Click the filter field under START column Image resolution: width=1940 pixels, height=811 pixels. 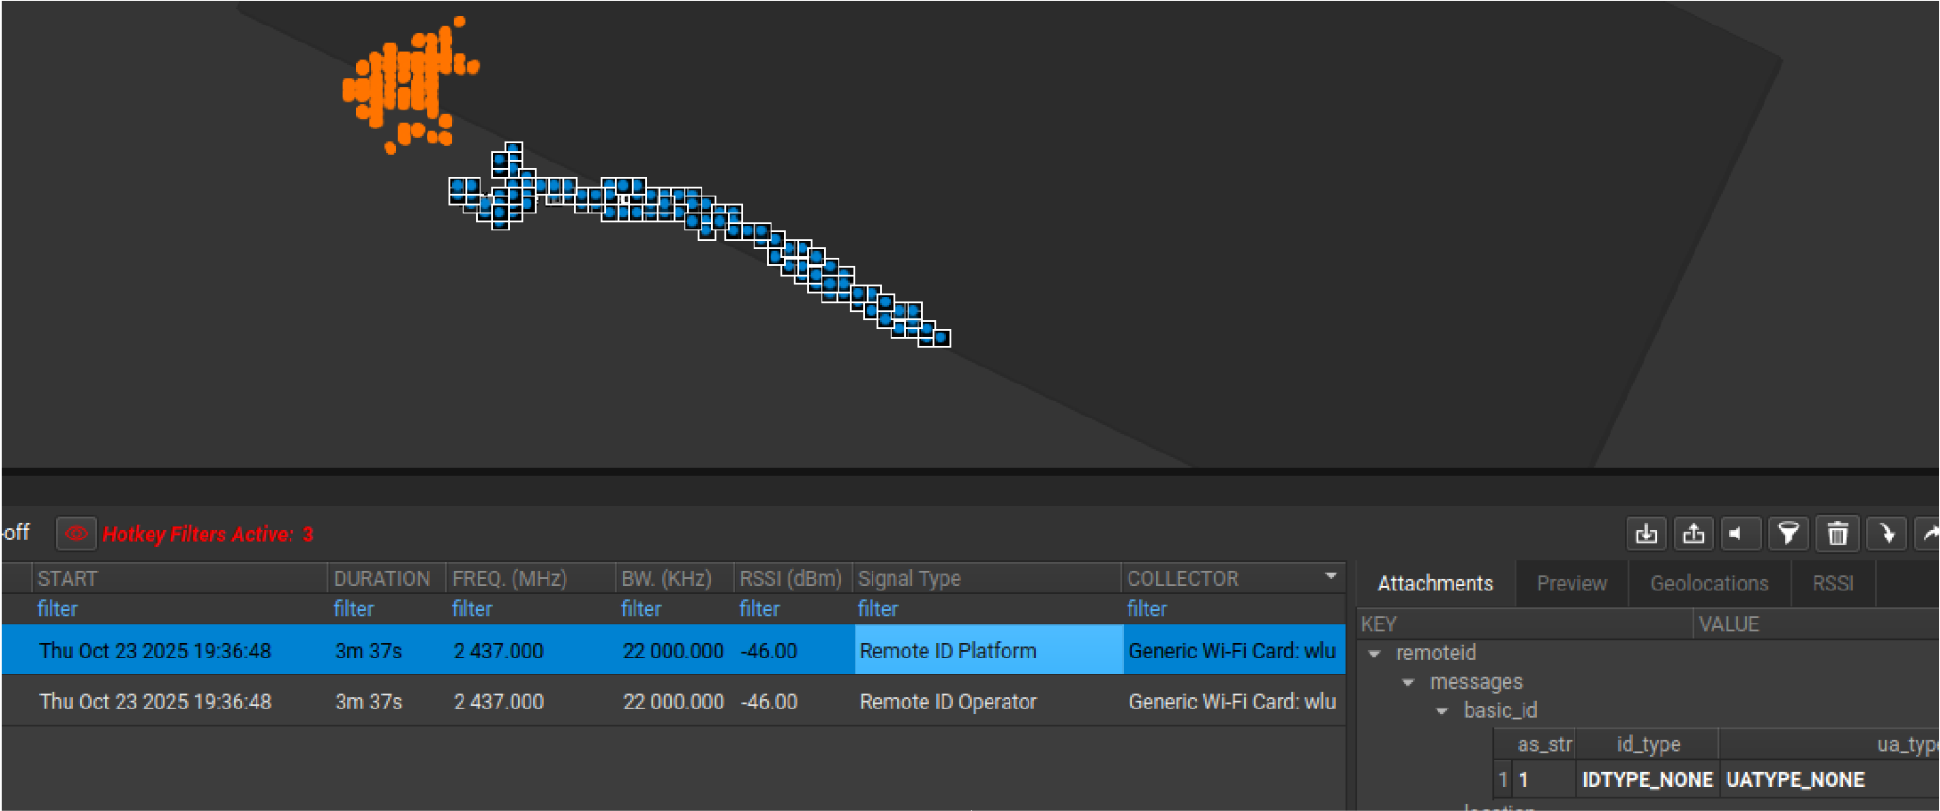point(58,609)
